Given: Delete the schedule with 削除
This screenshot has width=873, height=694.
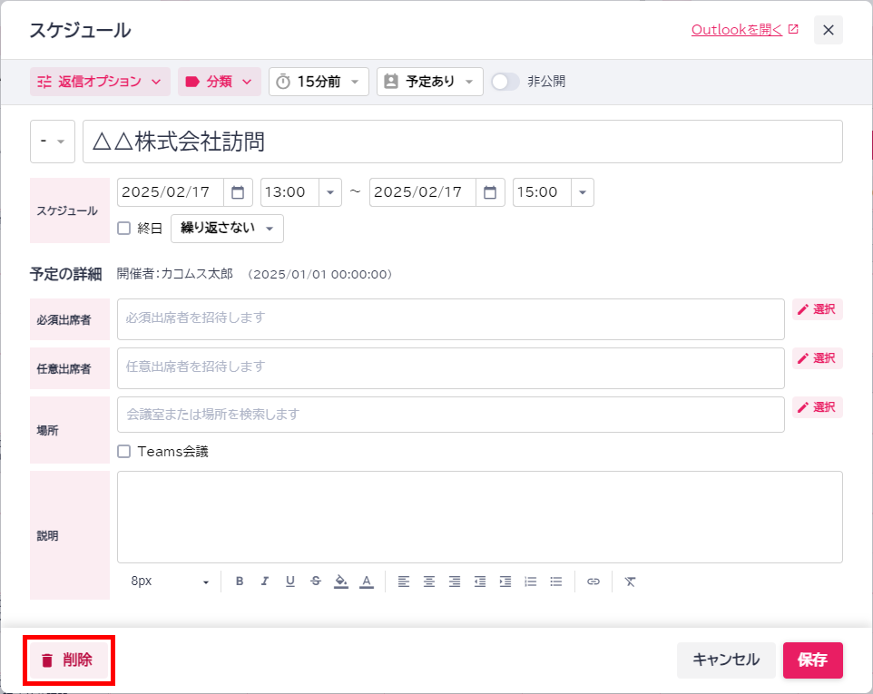Looking at the screenshot, I should (x=68, y=660).
